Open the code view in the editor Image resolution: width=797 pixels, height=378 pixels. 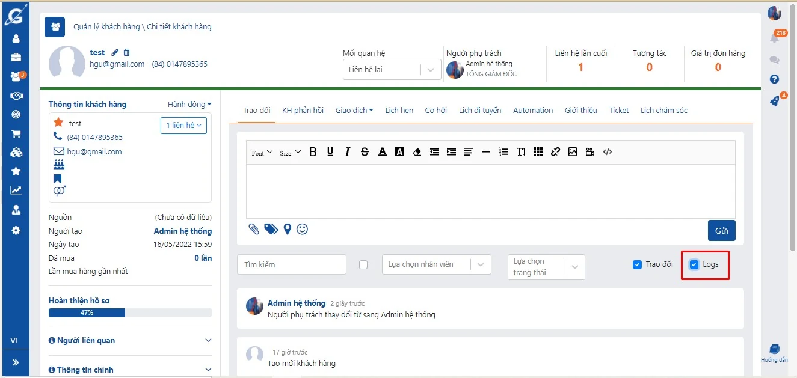point(608,151)
